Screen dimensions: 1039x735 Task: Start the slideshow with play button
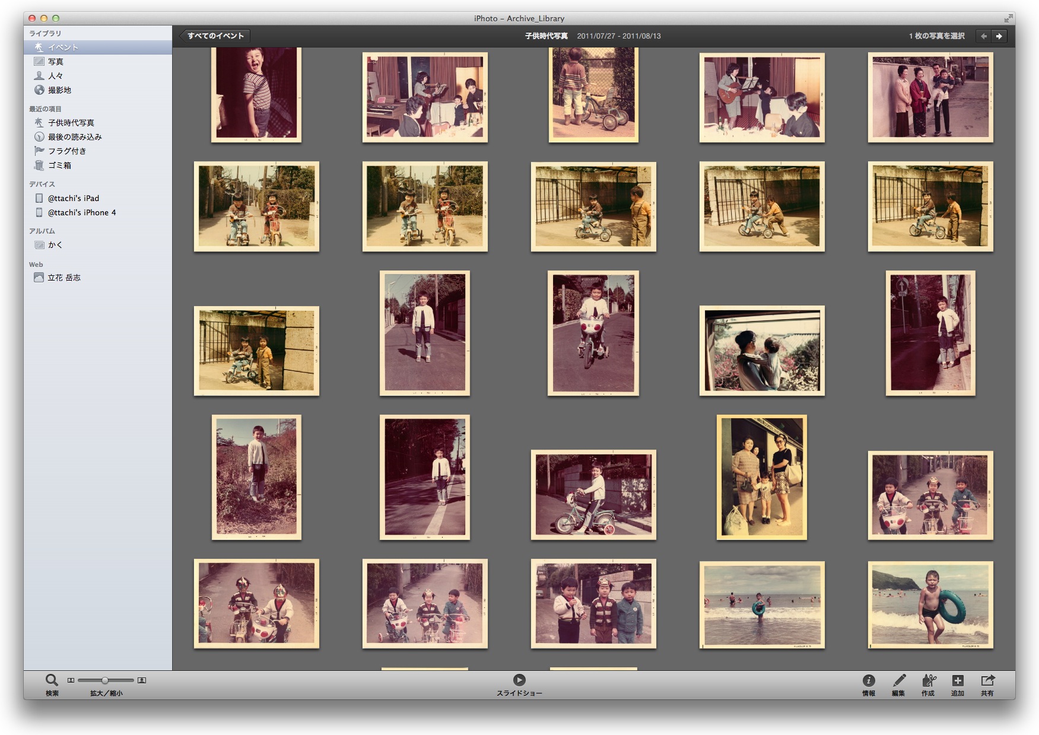[x=519, y=680]
